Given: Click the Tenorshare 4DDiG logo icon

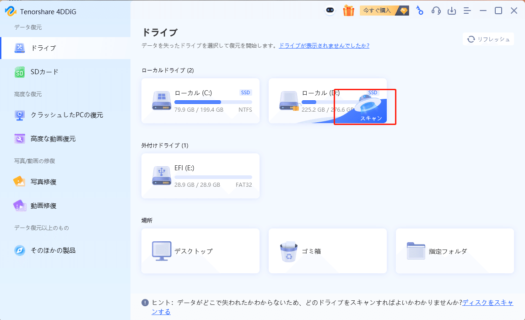Looking at the screenshot, I should [11, 11].
